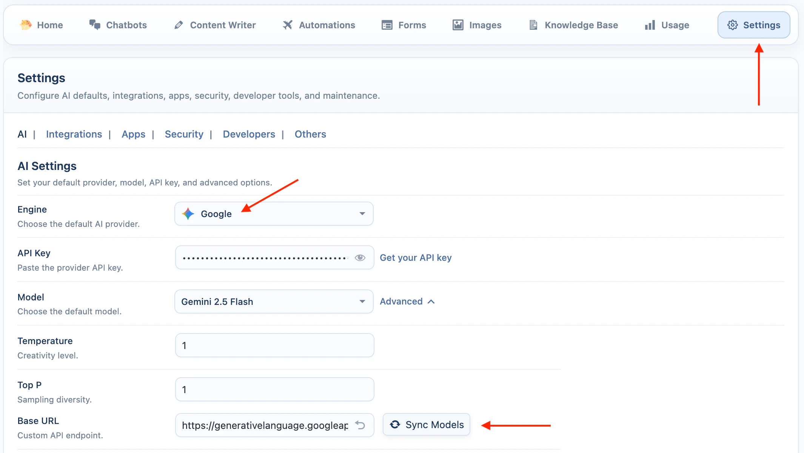Go to the Developers tab
This screenshot has width=804, height=453.
[249, 134]
